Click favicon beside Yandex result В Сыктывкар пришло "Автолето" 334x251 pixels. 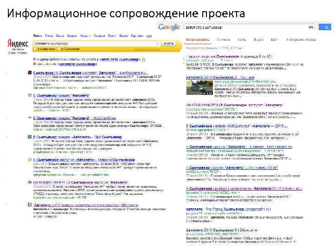(30, 95)
